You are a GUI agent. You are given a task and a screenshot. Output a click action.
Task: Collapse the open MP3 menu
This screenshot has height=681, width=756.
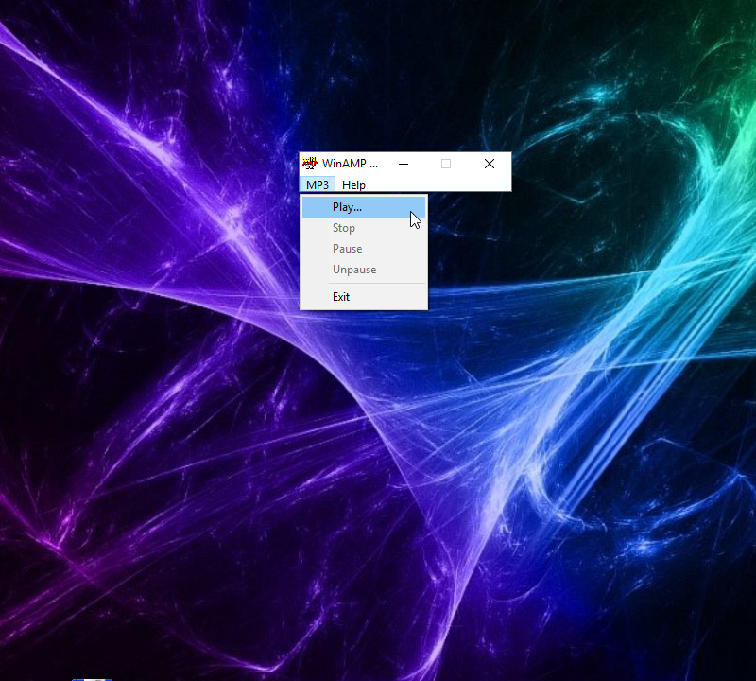tap(318, 184)
